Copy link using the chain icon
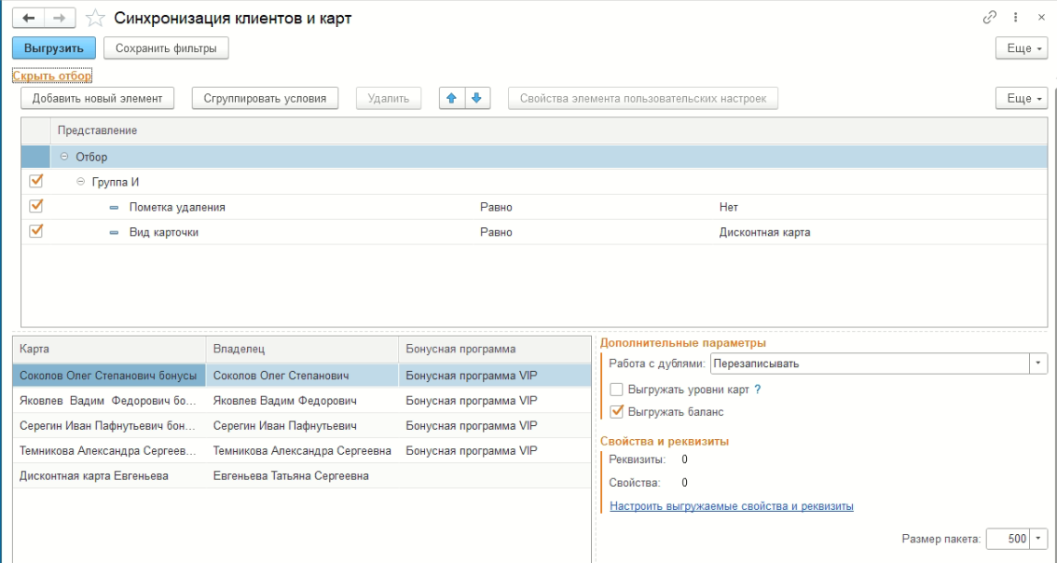The image size is (1057, 563). (x=990, y=18)
